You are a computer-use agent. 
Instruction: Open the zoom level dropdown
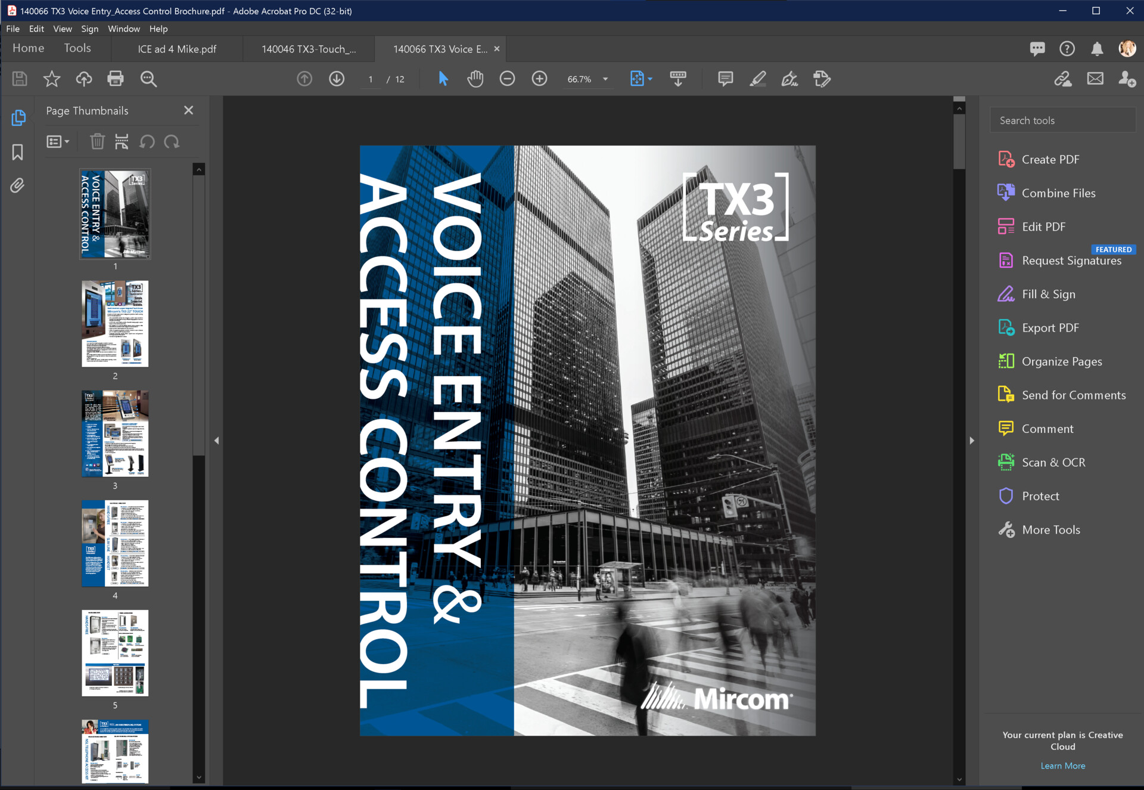605,78
